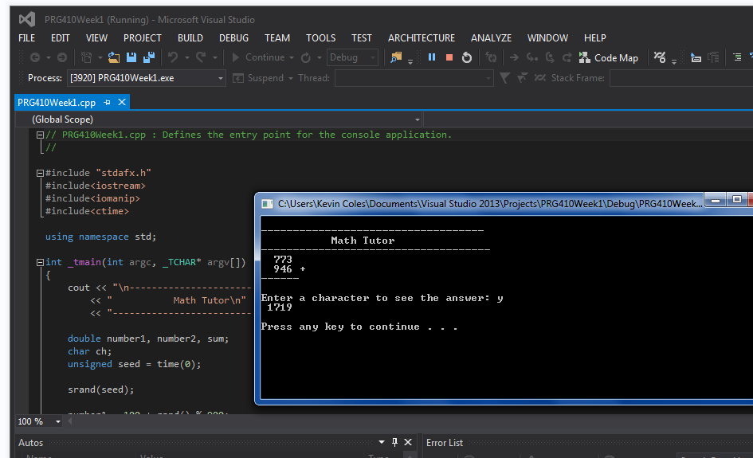Save the file with the single floppy icon
The image size is (753, 458).
click(x=131, y=57)
